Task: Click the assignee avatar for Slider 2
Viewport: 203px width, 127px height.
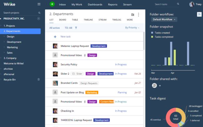Action: coord(55,74)
